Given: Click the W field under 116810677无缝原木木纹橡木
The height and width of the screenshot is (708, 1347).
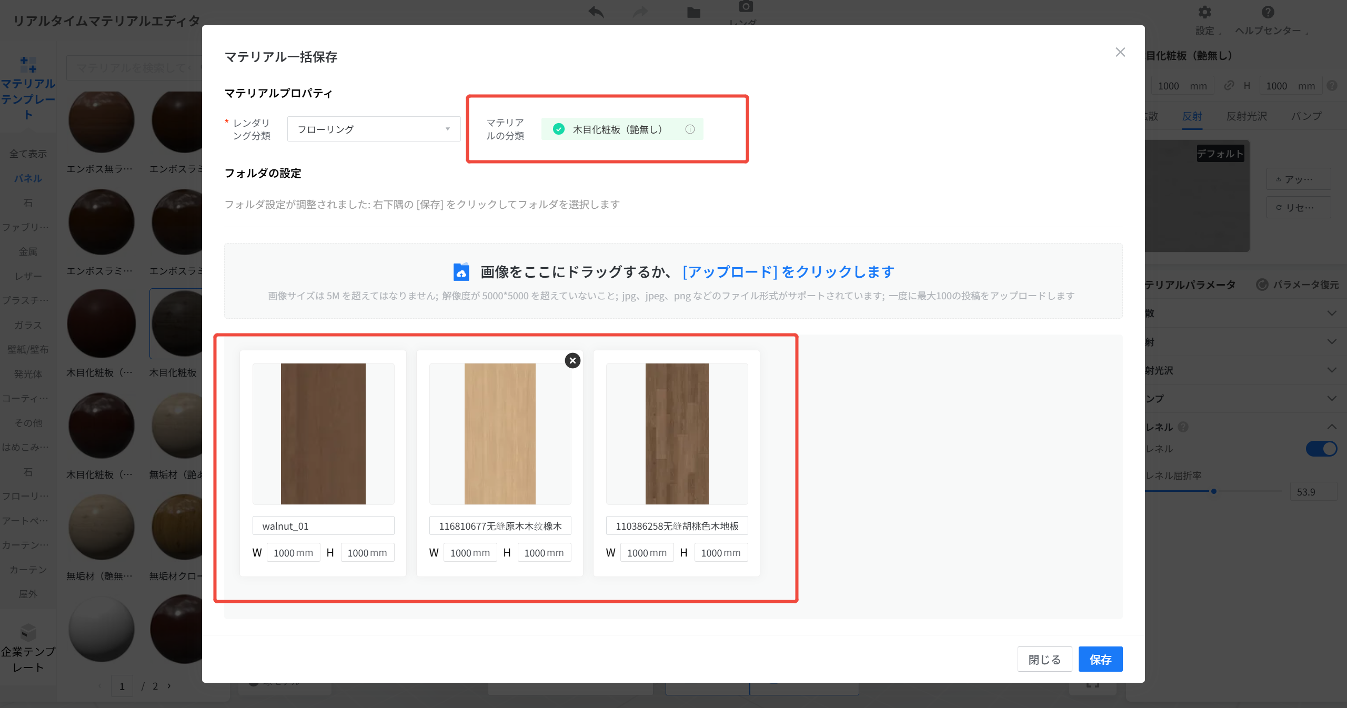Looking at the screenshot, I should (470, 553).
